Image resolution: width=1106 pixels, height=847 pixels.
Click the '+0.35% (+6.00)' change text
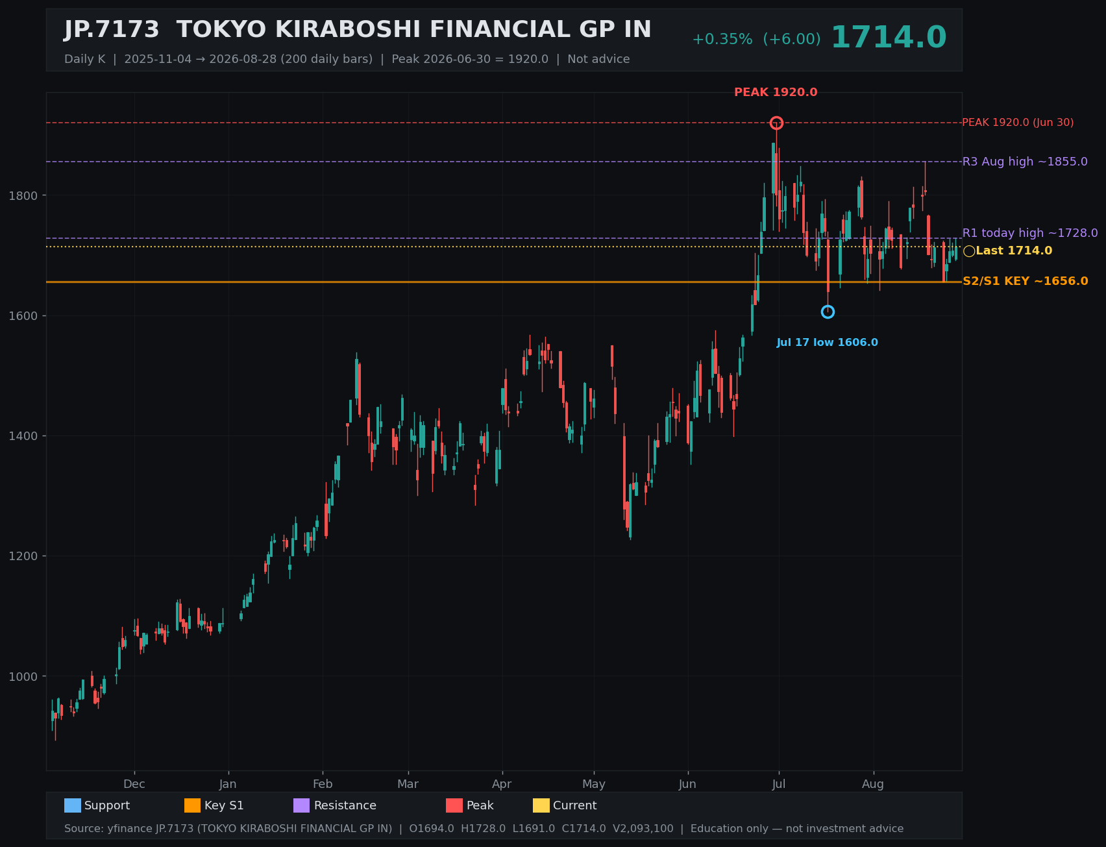[x=756, y=40]
